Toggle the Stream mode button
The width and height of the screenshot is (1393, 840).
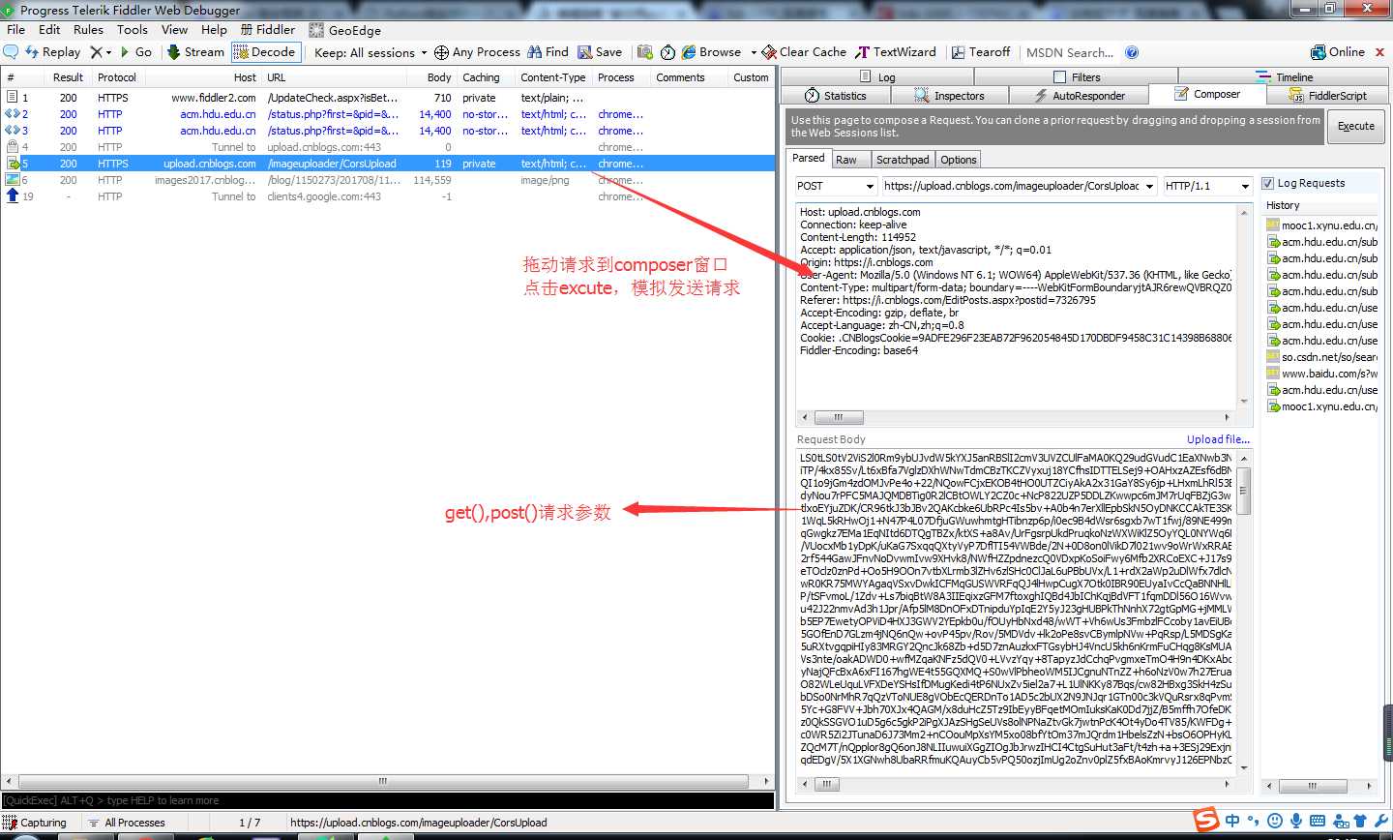[x=195, y=52]
